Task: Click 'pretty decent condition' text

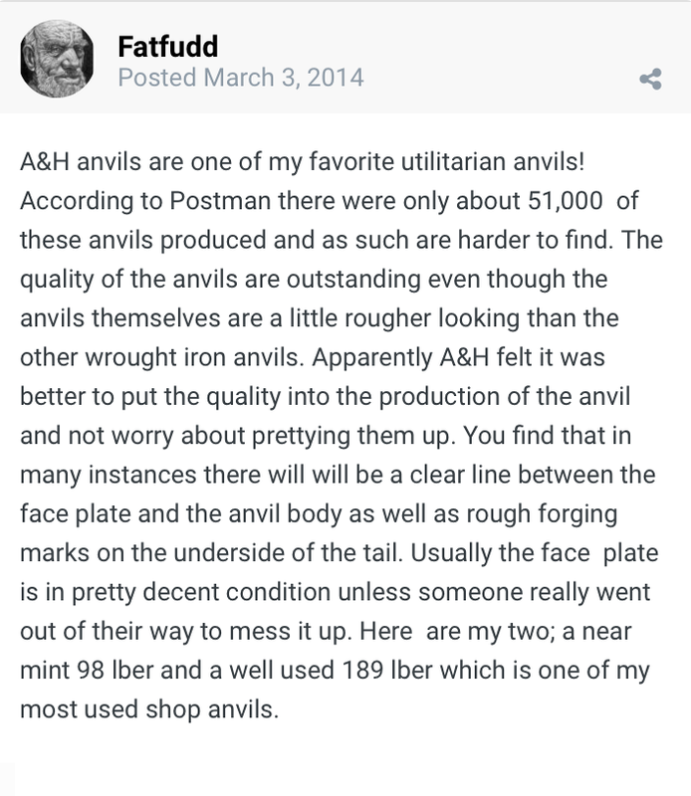Action: pos(201,592)
